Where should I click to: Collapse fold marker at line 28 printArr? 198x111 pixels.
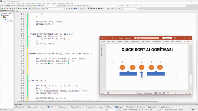point(29,34)
